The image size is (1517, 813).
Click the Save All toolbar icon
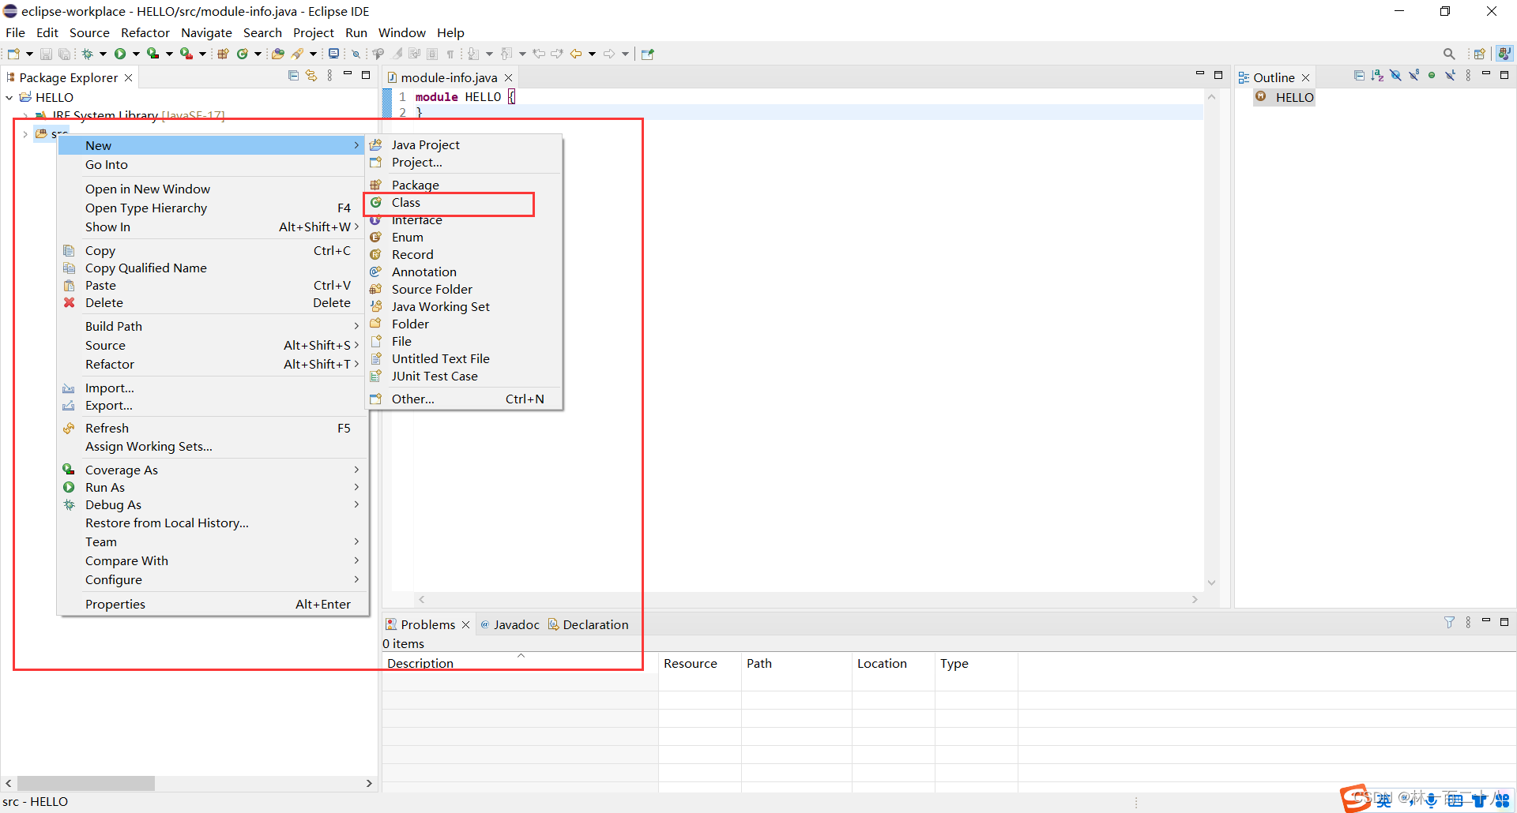64,54
